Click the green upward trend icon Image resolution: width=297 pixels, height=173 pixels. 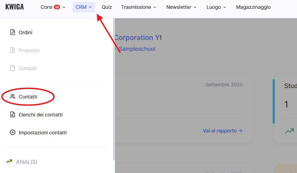click(x=290, y=131)
